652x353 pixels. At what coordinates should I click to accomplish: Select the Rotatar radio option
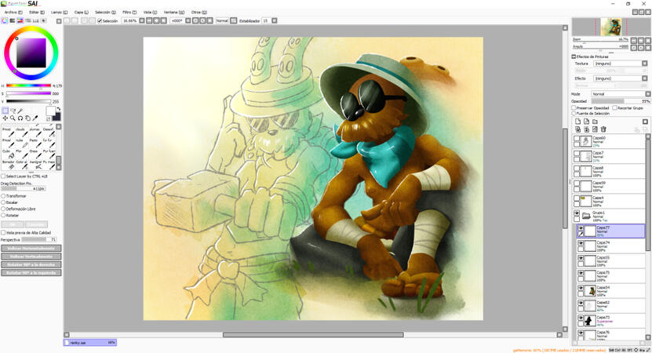point(3,216)
